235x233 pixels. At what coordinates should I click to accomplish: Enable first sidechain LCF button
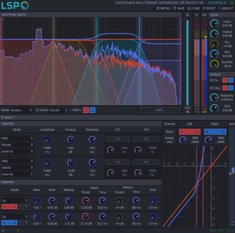pos(118,139)
